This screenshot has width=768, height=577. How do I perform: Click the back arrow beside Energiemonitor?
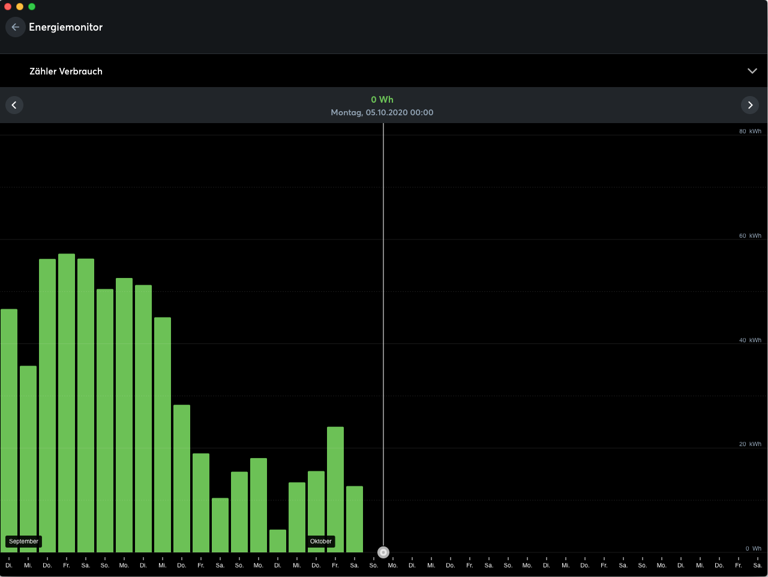point(15,27)
